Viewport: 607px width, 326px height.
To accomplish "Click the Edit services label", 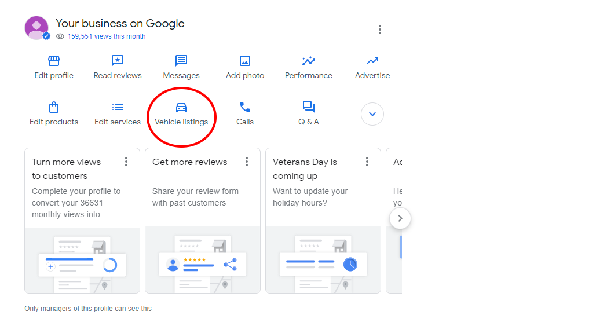I will 118,122.
